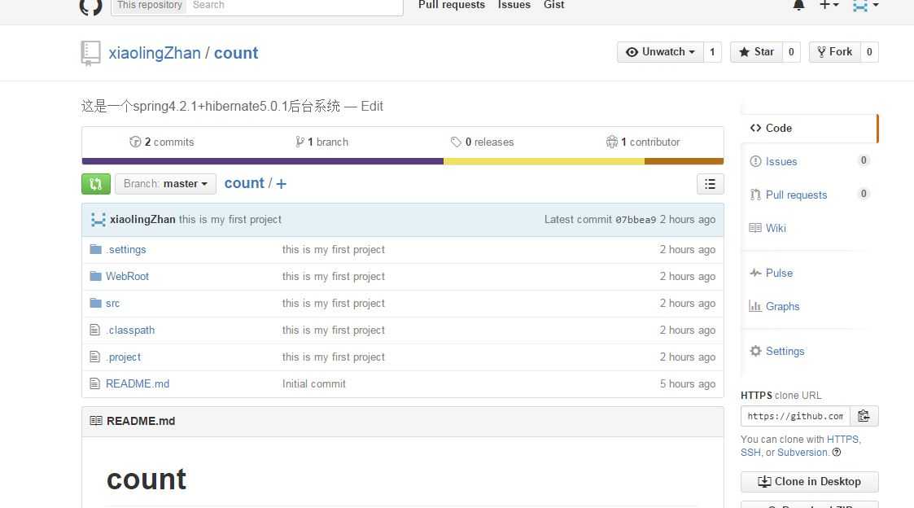Open the count repository title link
This screenshot has width=914, height=508.
(x=236, y=53)
